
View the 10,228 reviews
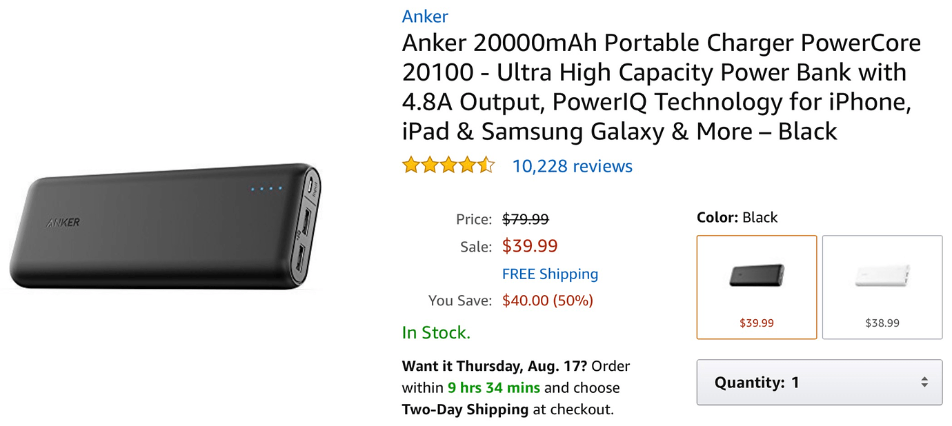(x=572, y=165)
